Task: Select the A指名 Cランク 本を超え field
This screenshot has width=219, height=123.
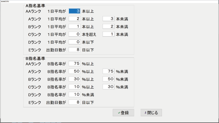Action: (x=74, y=34)
